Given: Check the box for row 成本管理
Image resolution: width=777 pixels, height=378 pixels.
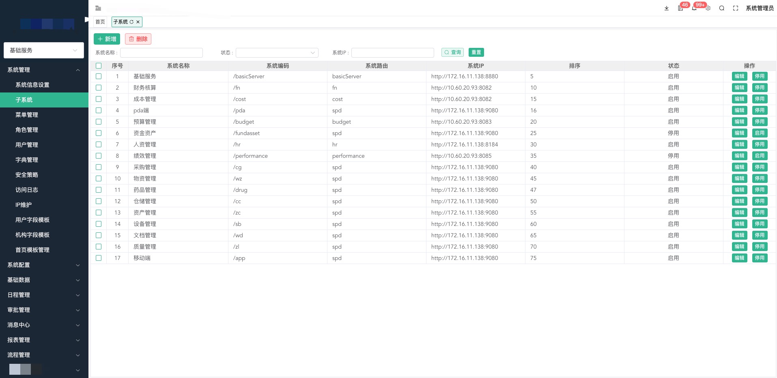Looking at the screenshot, I should tap(99, 99).
